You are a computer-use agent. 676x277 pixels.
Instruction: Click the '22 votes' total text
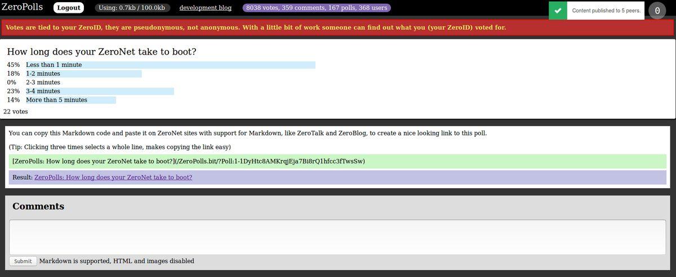click(x=16, y=111)
